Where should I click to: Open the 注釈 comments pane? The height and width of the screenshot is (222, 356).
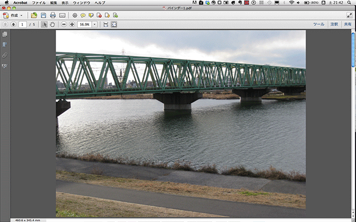[x=334, y=24]
